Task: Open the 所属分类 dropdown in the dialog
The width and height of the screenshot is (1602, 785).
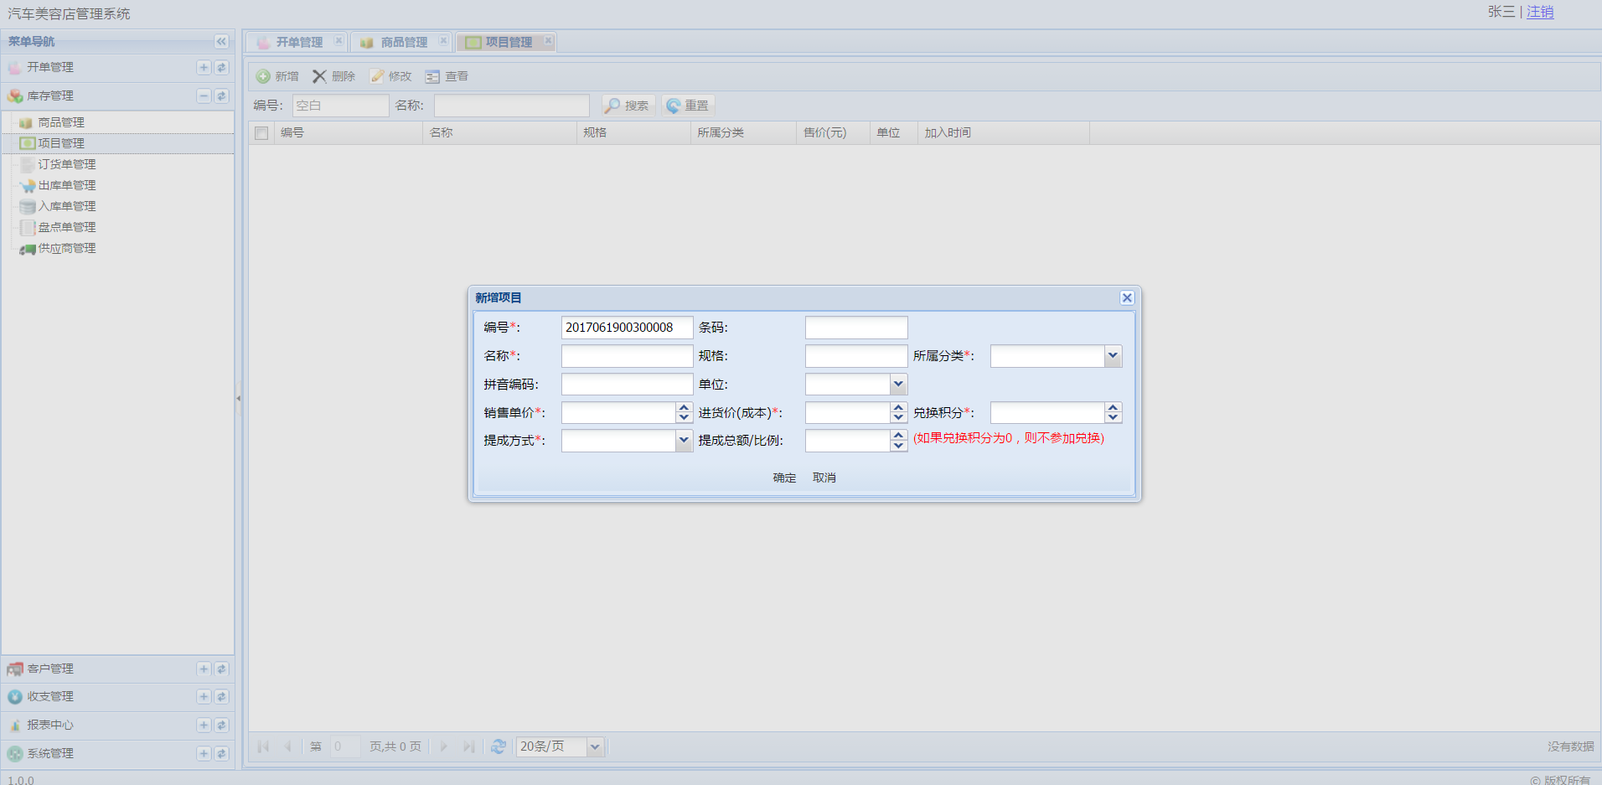Action: click(1113, 356)
